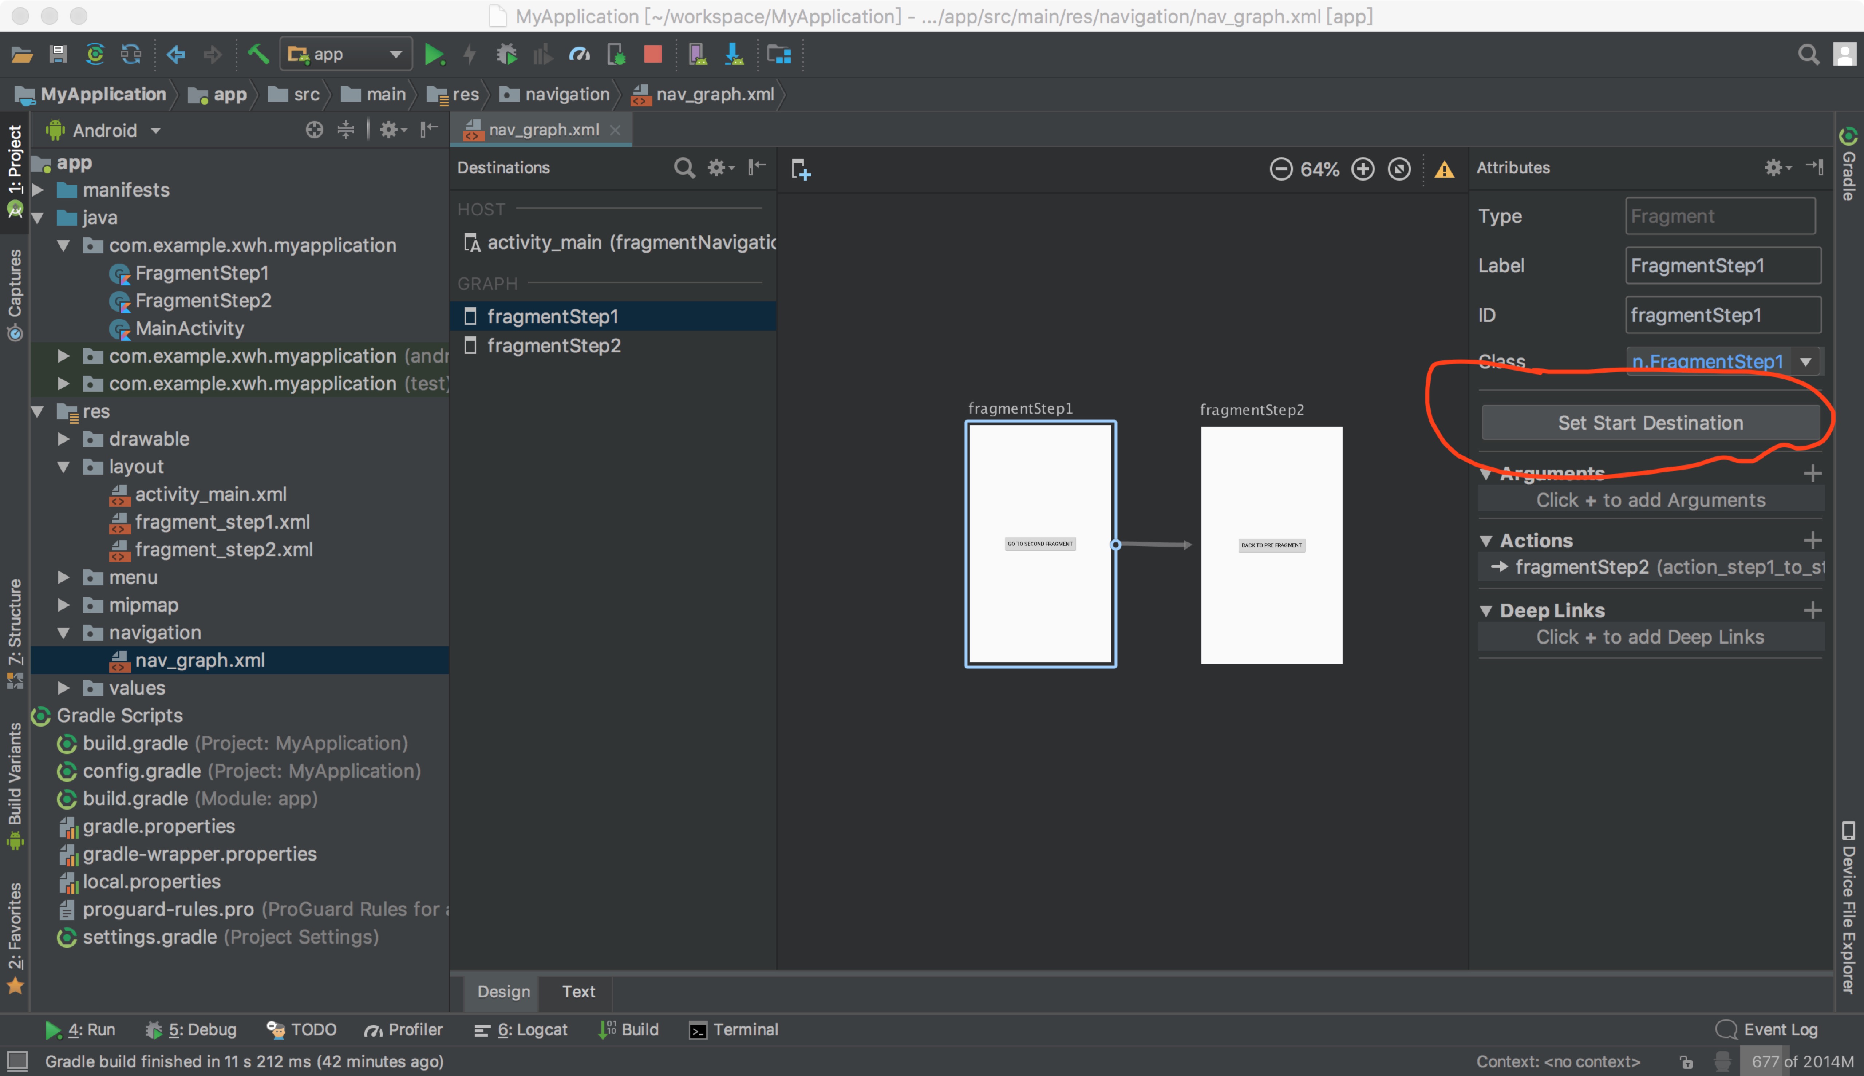The width and height of the screenshot is (1864, 1076).
Task: Expand the drawable folder
Action: click(64, 439)
